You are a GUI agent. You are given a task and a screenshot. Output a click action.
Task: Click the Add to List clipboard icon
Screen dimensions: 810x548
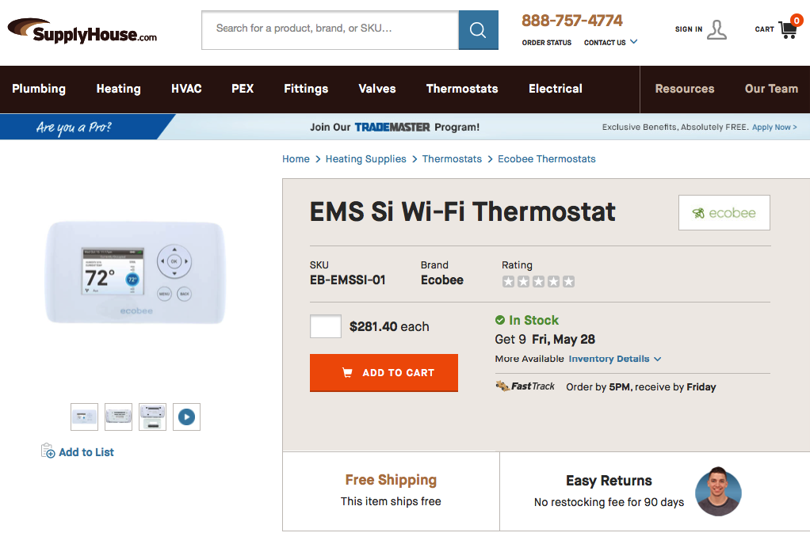click(48, 451)
